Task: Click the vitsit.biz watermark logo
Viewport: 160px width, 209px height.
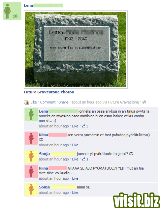Action: [136, 200]
